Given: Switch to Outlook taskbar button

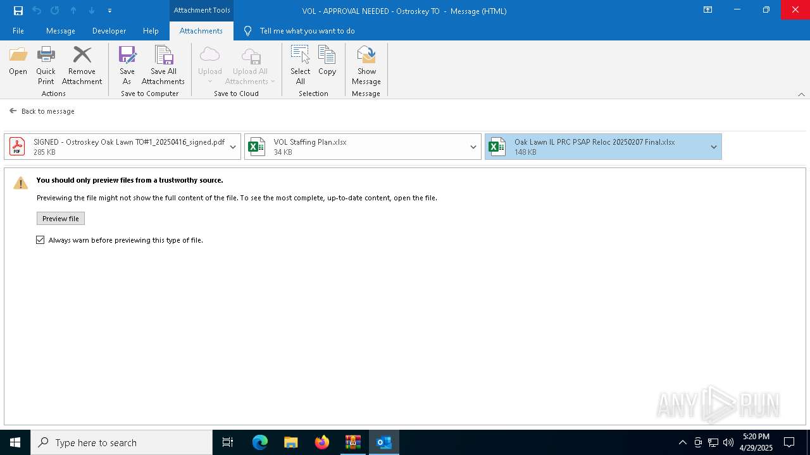Looking at the screenshot, I should coord(383,442).
